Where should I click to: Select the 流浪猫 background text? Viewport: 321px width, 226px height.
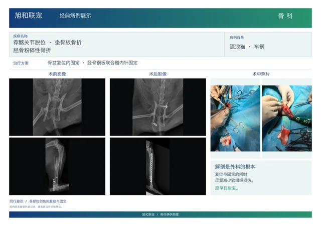(237, 47)
